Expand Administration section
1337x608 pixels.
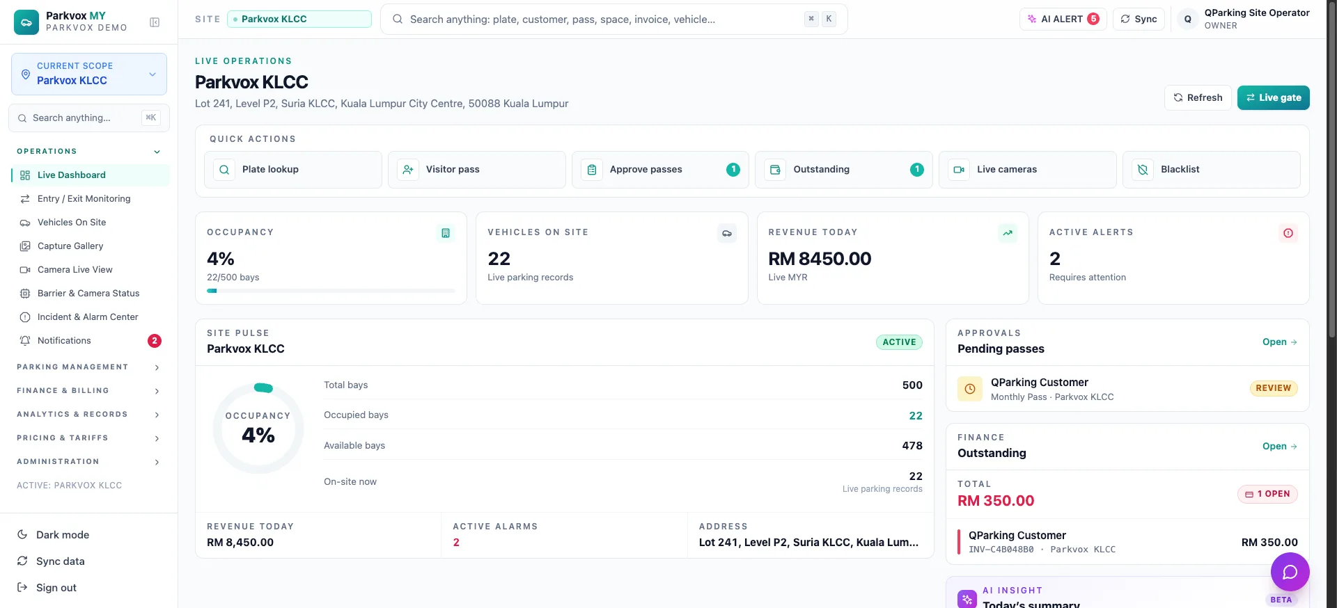[89, 462]
